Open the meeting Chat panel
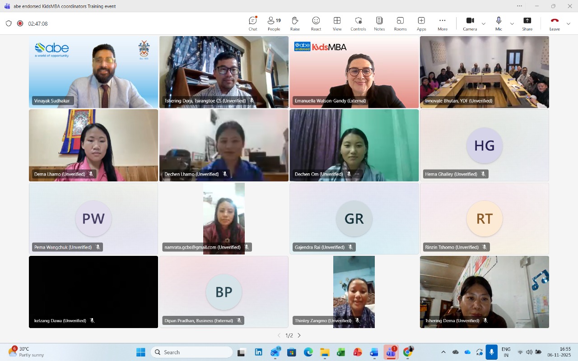578x361 pixels. [x=252, y=23]
